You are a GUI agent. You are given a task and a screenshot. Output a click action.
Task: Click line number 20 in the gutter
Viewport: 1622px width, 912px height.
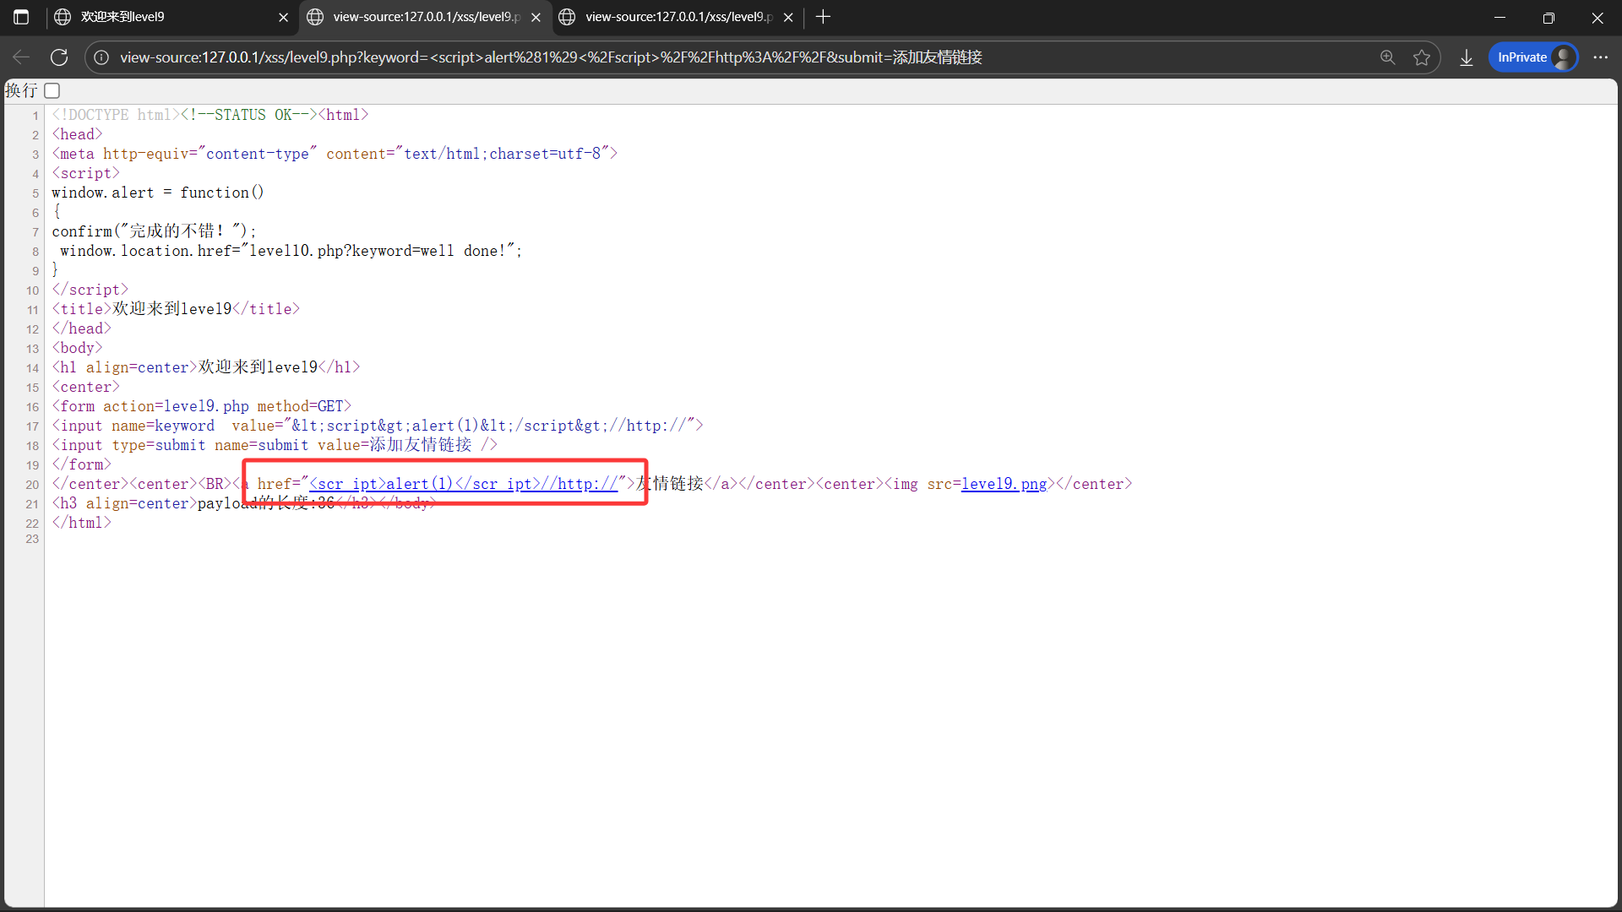(32, 485)
